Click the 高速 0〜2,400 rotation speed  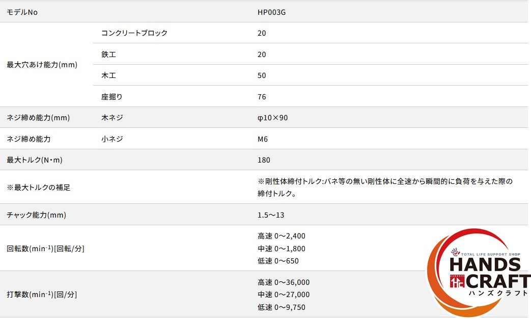pyautogui.click(x=282, y=236)
